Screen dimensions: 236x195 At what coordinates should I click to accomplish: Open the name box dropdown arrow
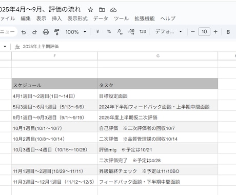(x=5, y=47)
